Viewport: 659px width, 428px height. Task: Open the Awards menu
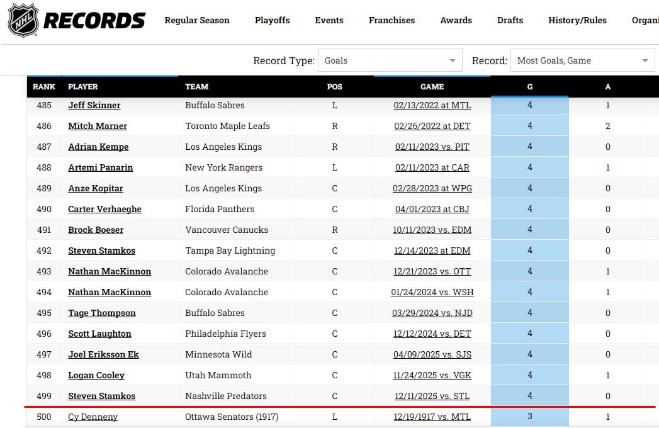pyautogui.click(x=456, y=20)
